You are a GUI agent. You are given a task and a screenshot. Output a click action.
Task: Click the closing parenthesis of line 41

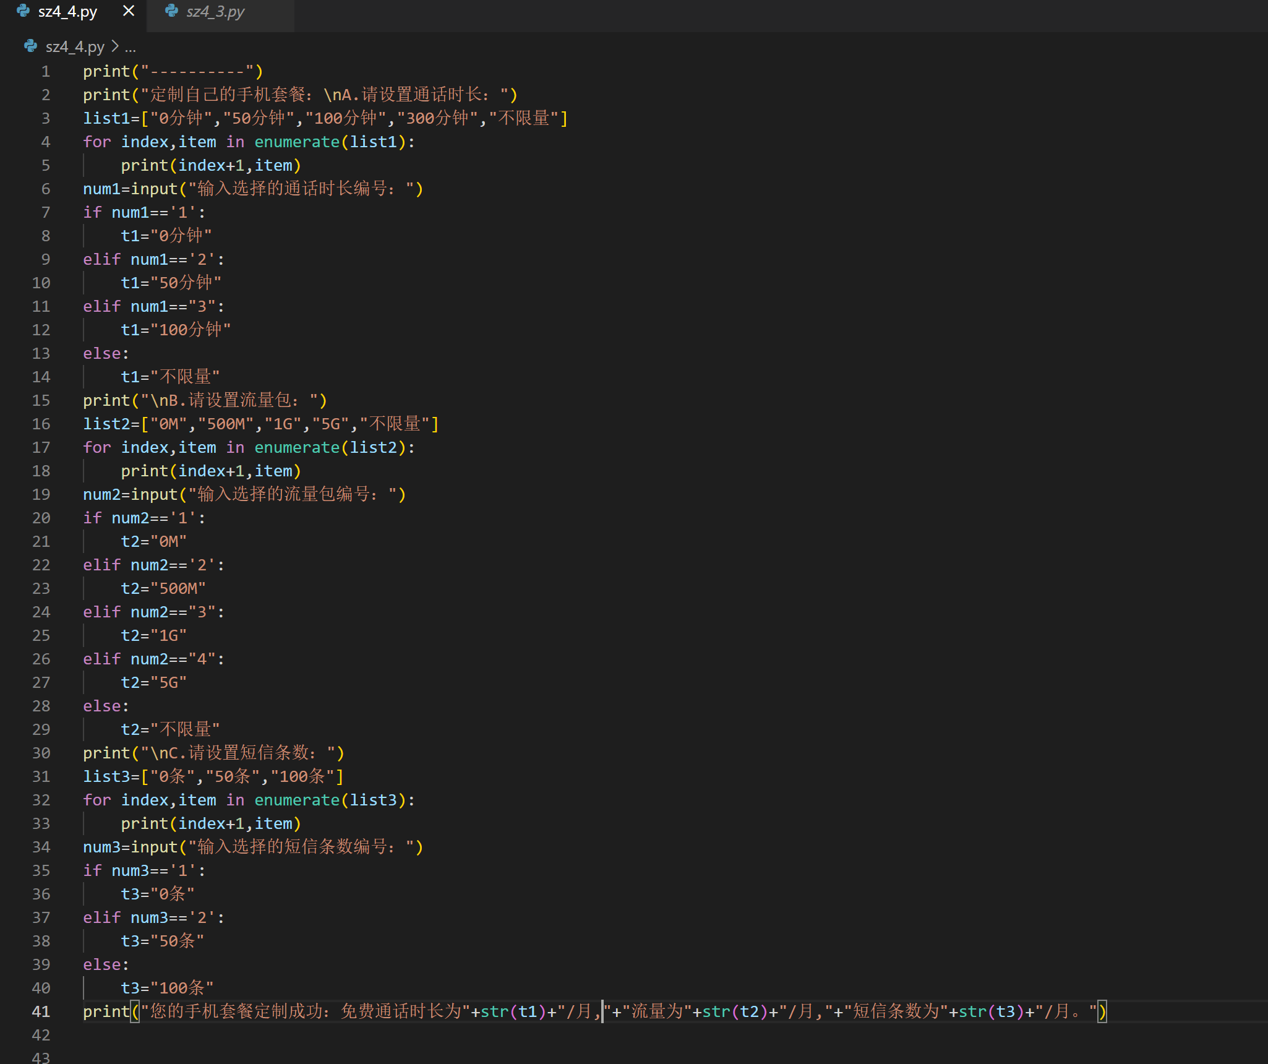coord(1102,1011)
